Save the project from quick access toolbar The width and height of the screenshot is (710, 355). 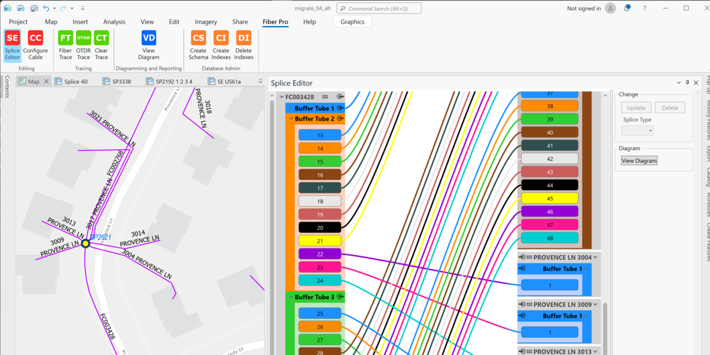click(34, 8)
